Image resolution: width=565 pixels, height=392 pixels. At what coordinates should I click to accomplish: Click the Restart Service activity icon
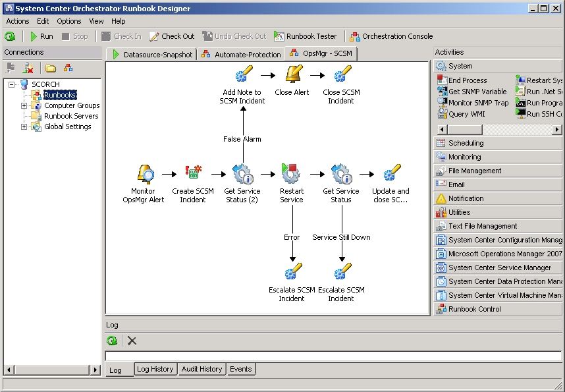tap(291, 174)
